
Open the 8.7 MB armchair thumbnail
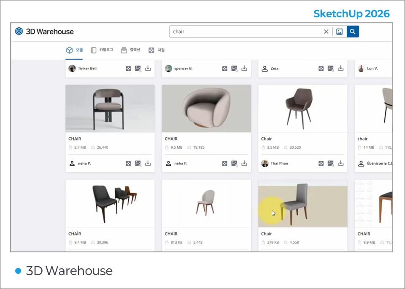click(110, 109)
